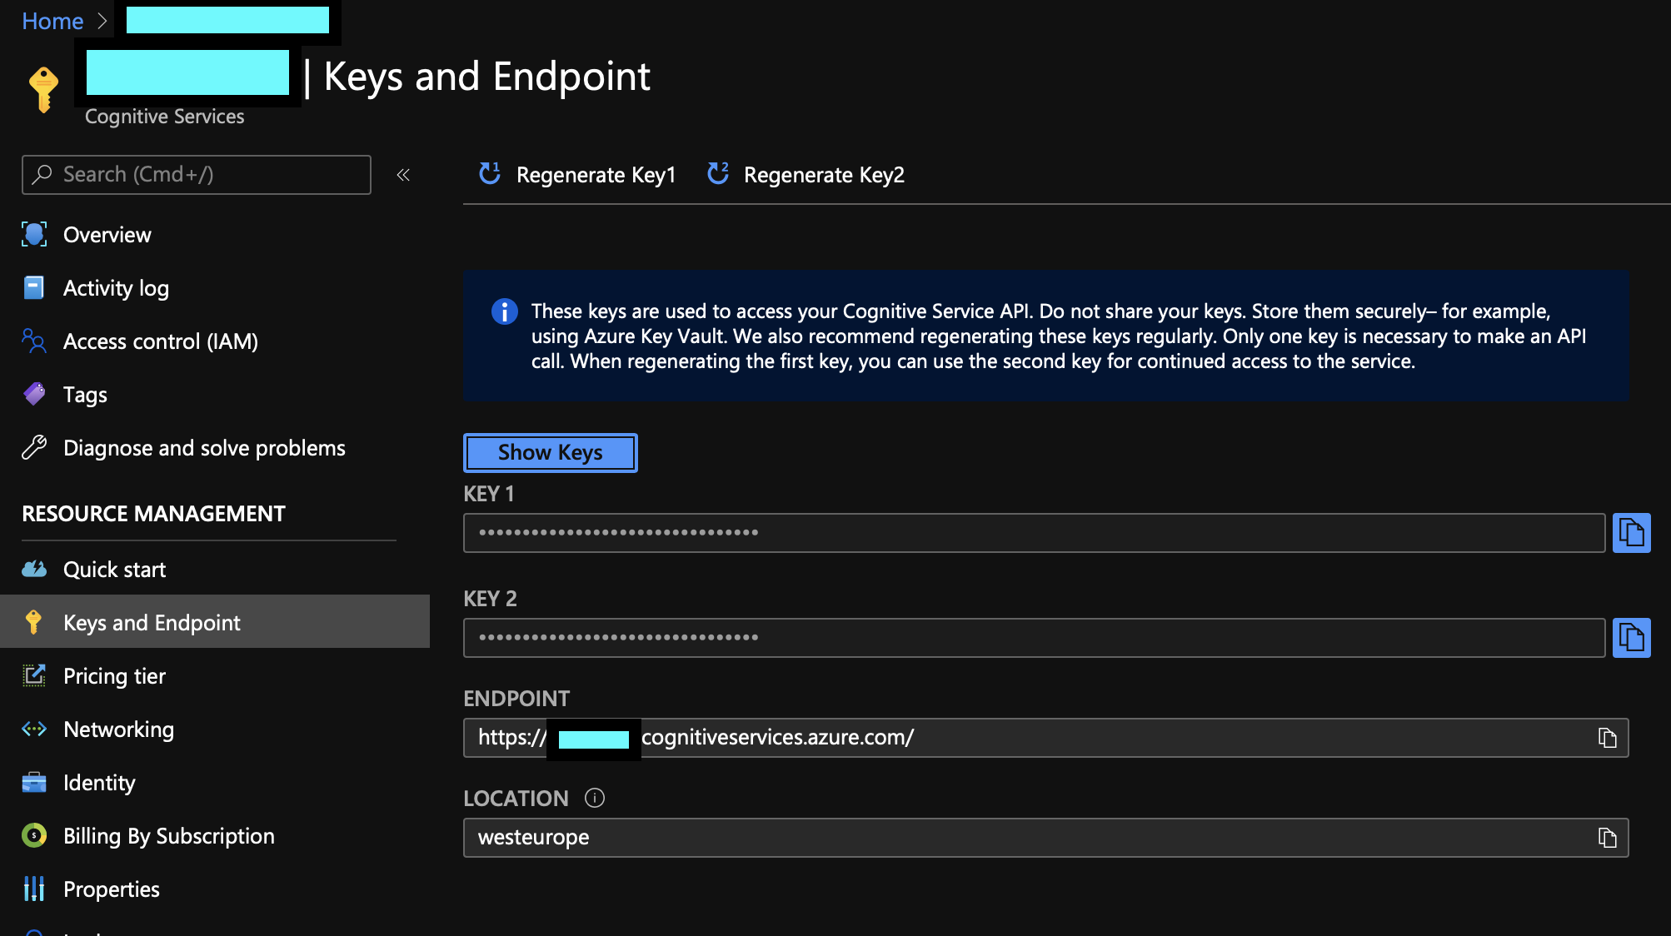This screenshot has height=936, width=1671.
Task: Click the Quick start cloud icon
Action: click(x=34, y=570)
